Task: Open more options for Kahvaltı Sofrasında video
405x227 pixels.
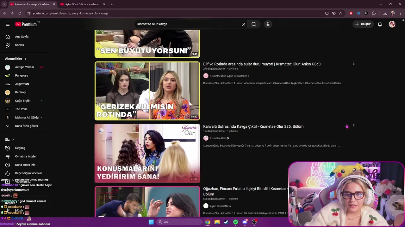Action: point(354,126)
